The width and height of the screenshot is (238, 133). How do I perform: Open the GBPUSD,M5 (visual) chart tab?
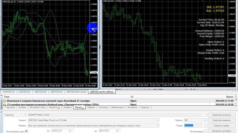click(76, 92)
